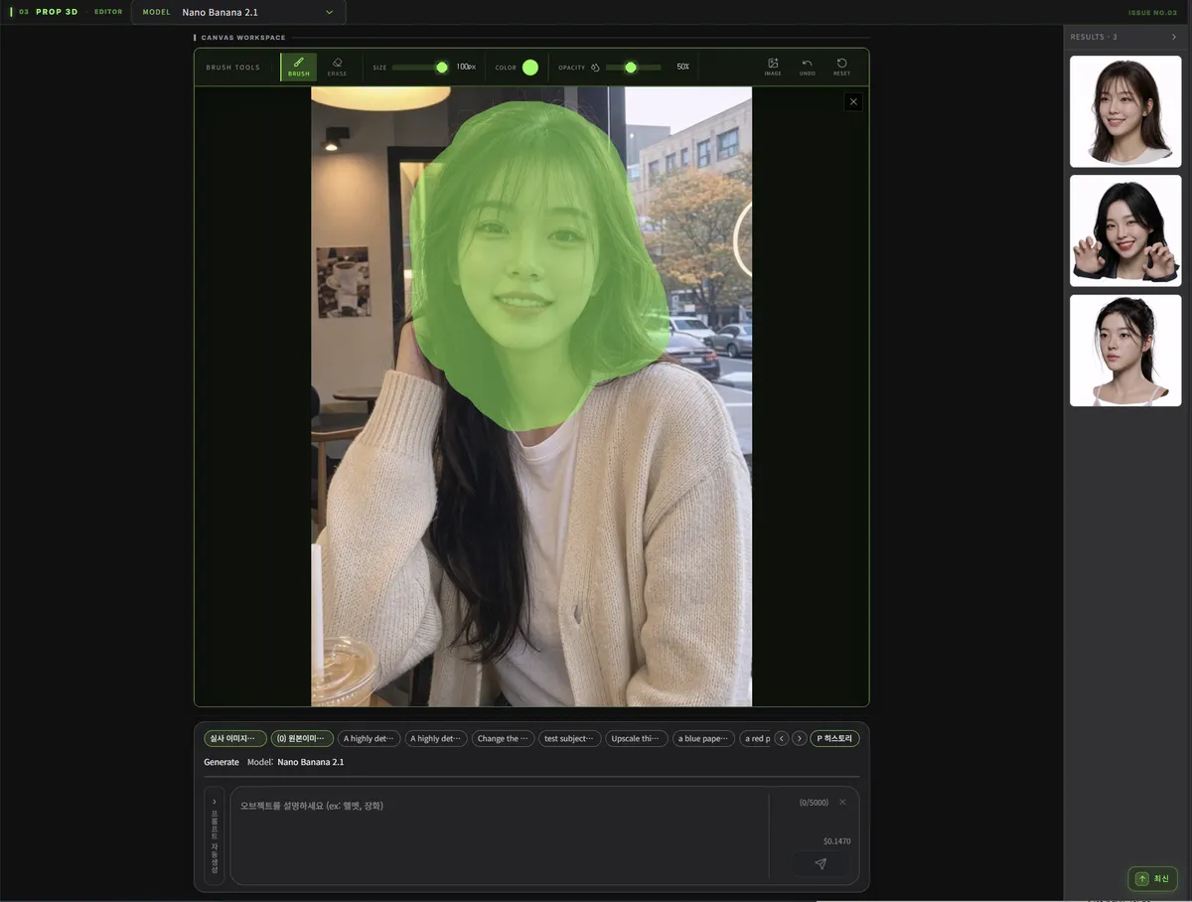Click the ISSUE NO.03 label
Screen dimensions: 1192x902
(1152, 13)
